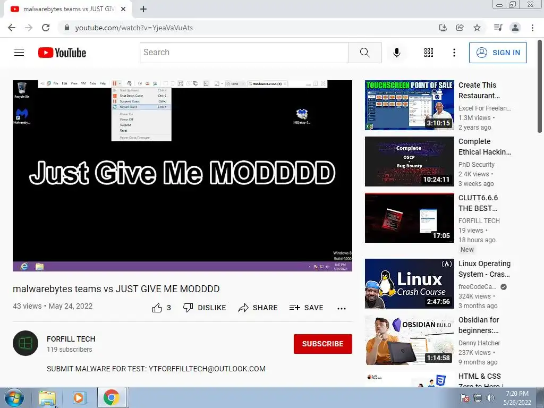Open Chrome three-dot menu

(x=532, y=28)
